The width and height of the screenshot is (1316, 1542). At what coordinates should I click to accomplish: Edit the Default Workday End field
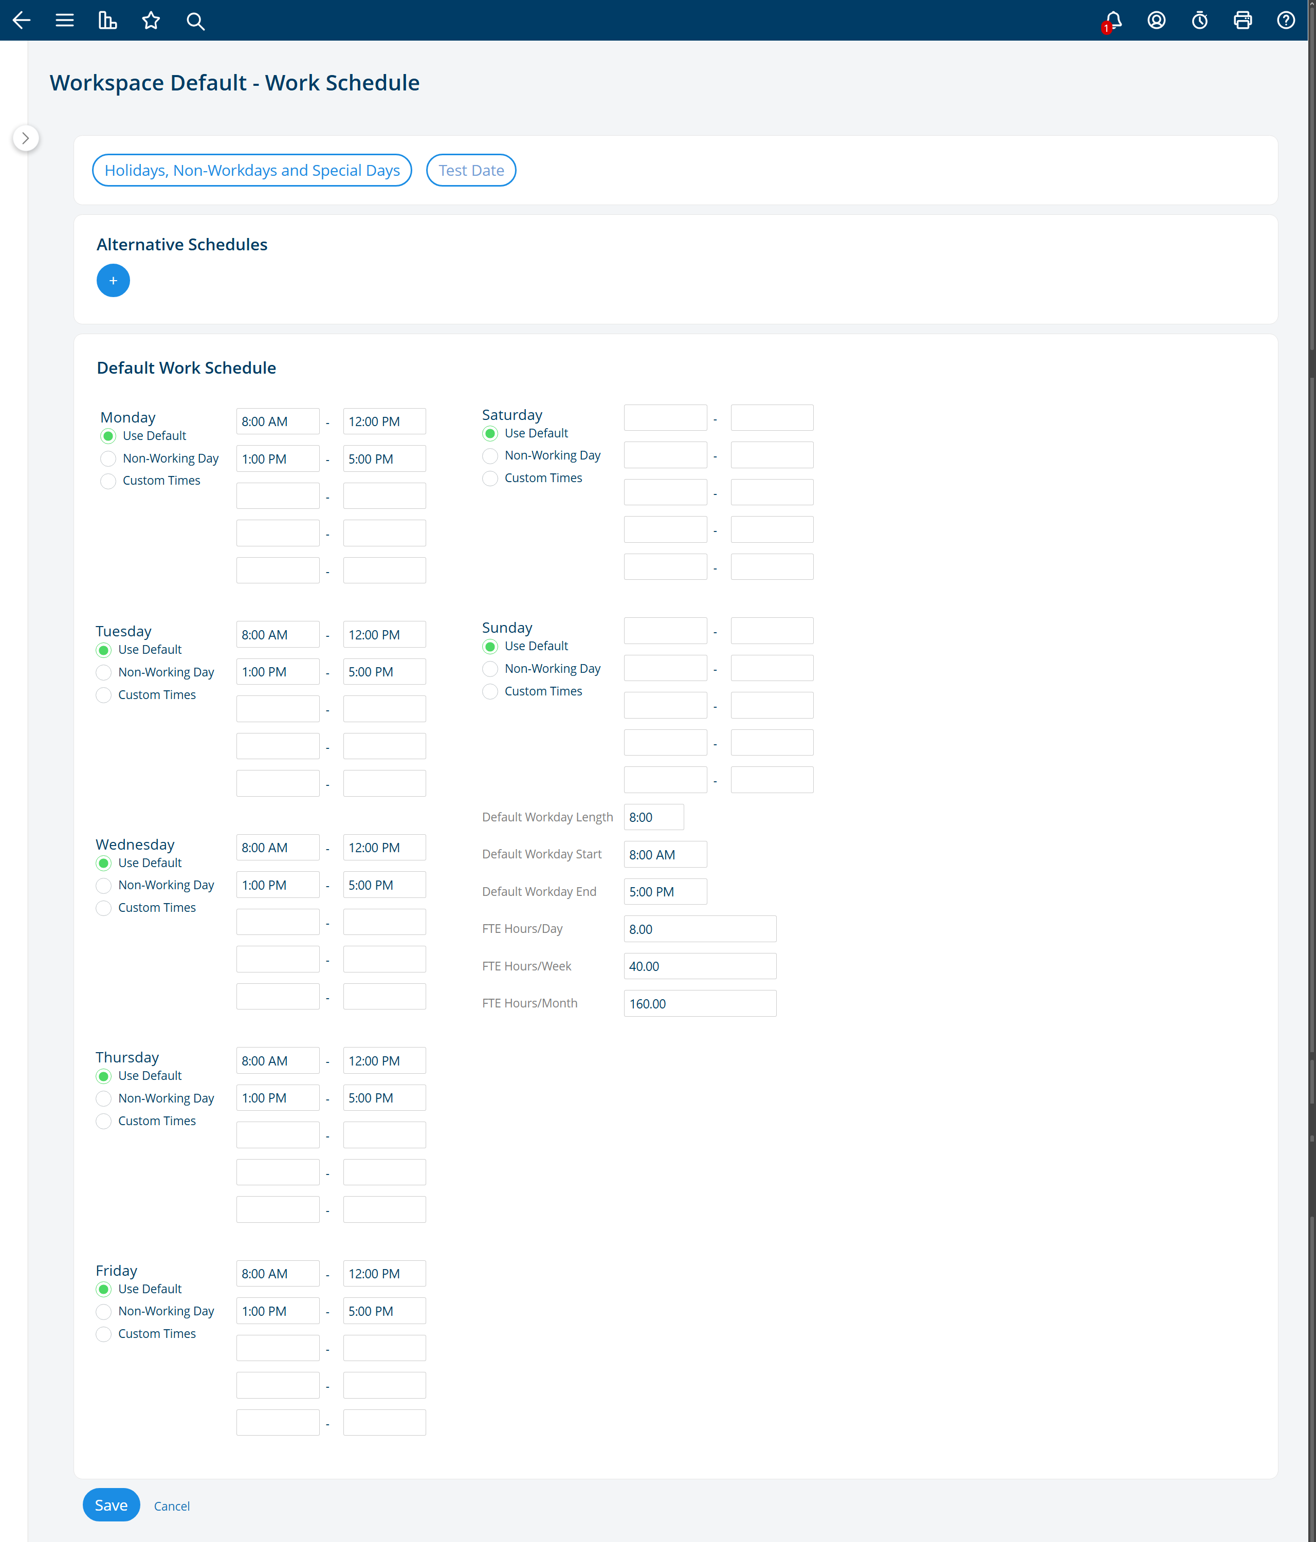tap(665, 892)
